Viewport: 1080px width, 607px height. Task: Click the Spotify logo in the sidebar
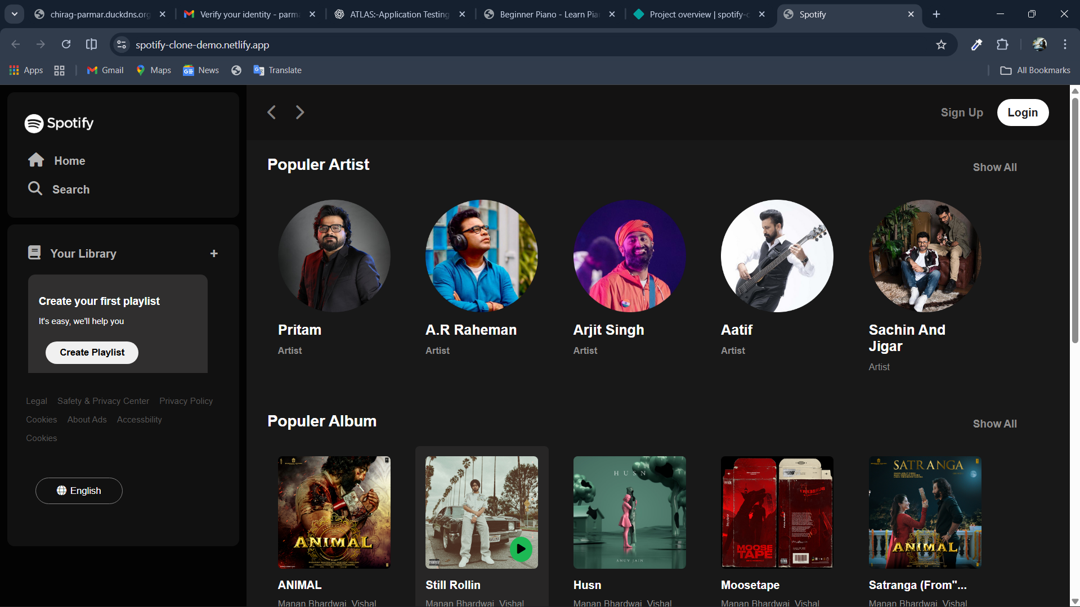pos(59,123)
